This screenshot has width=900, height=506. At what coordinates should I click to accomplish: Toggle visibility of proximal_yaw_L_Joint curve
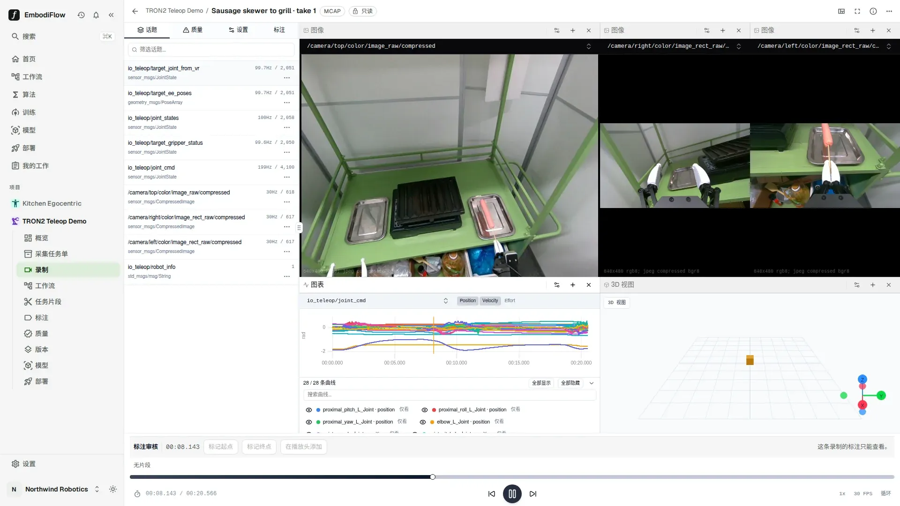[309, 422]
